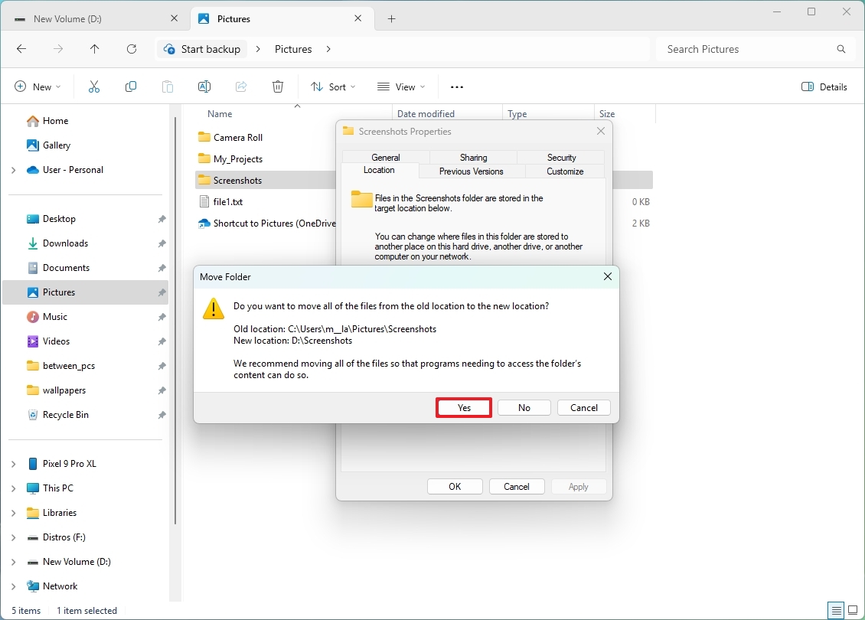Open Previous Versions tab
The width and height of the screenshot is (865, 620).
471,171
